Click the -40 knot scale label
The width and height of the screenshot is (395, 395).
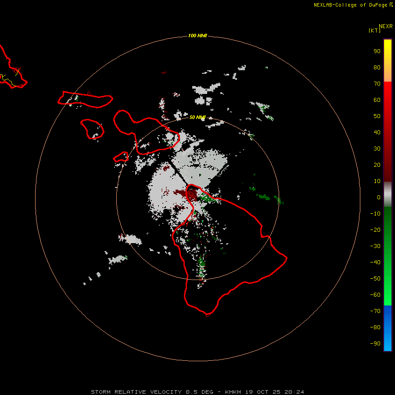click(375, 262)
